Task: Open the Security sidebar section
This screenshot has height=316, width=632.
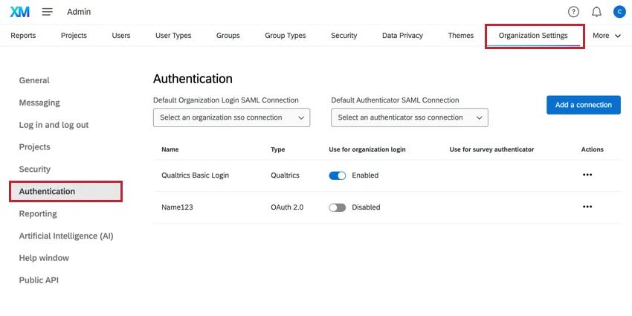Action: 35,170
